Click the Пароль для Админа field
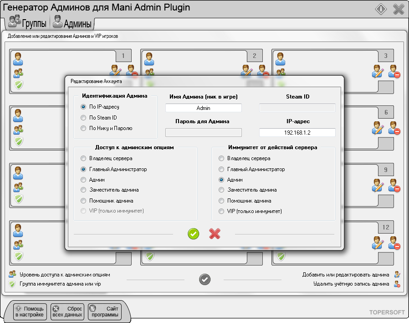 coord(204,132)
